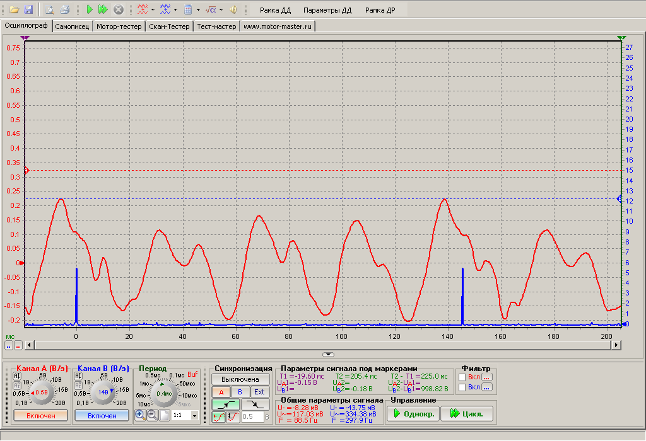Click the Channel B voltage dial showing 14В
This screenshot has height=441, width=646.
coord(102,392)
